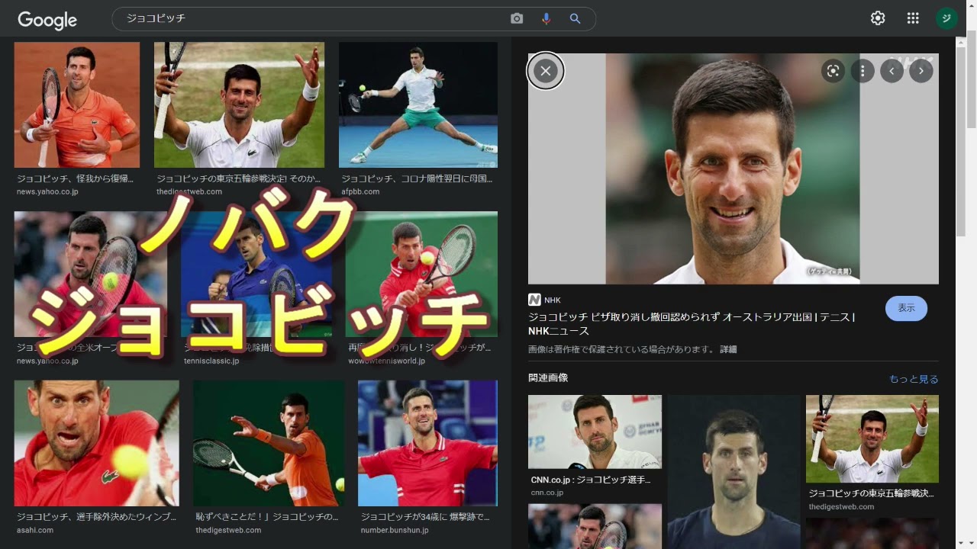Start voice search with microphone icon
Image resolution: width=977 pixels, height=549 pixels.
(x=546, y=18)
